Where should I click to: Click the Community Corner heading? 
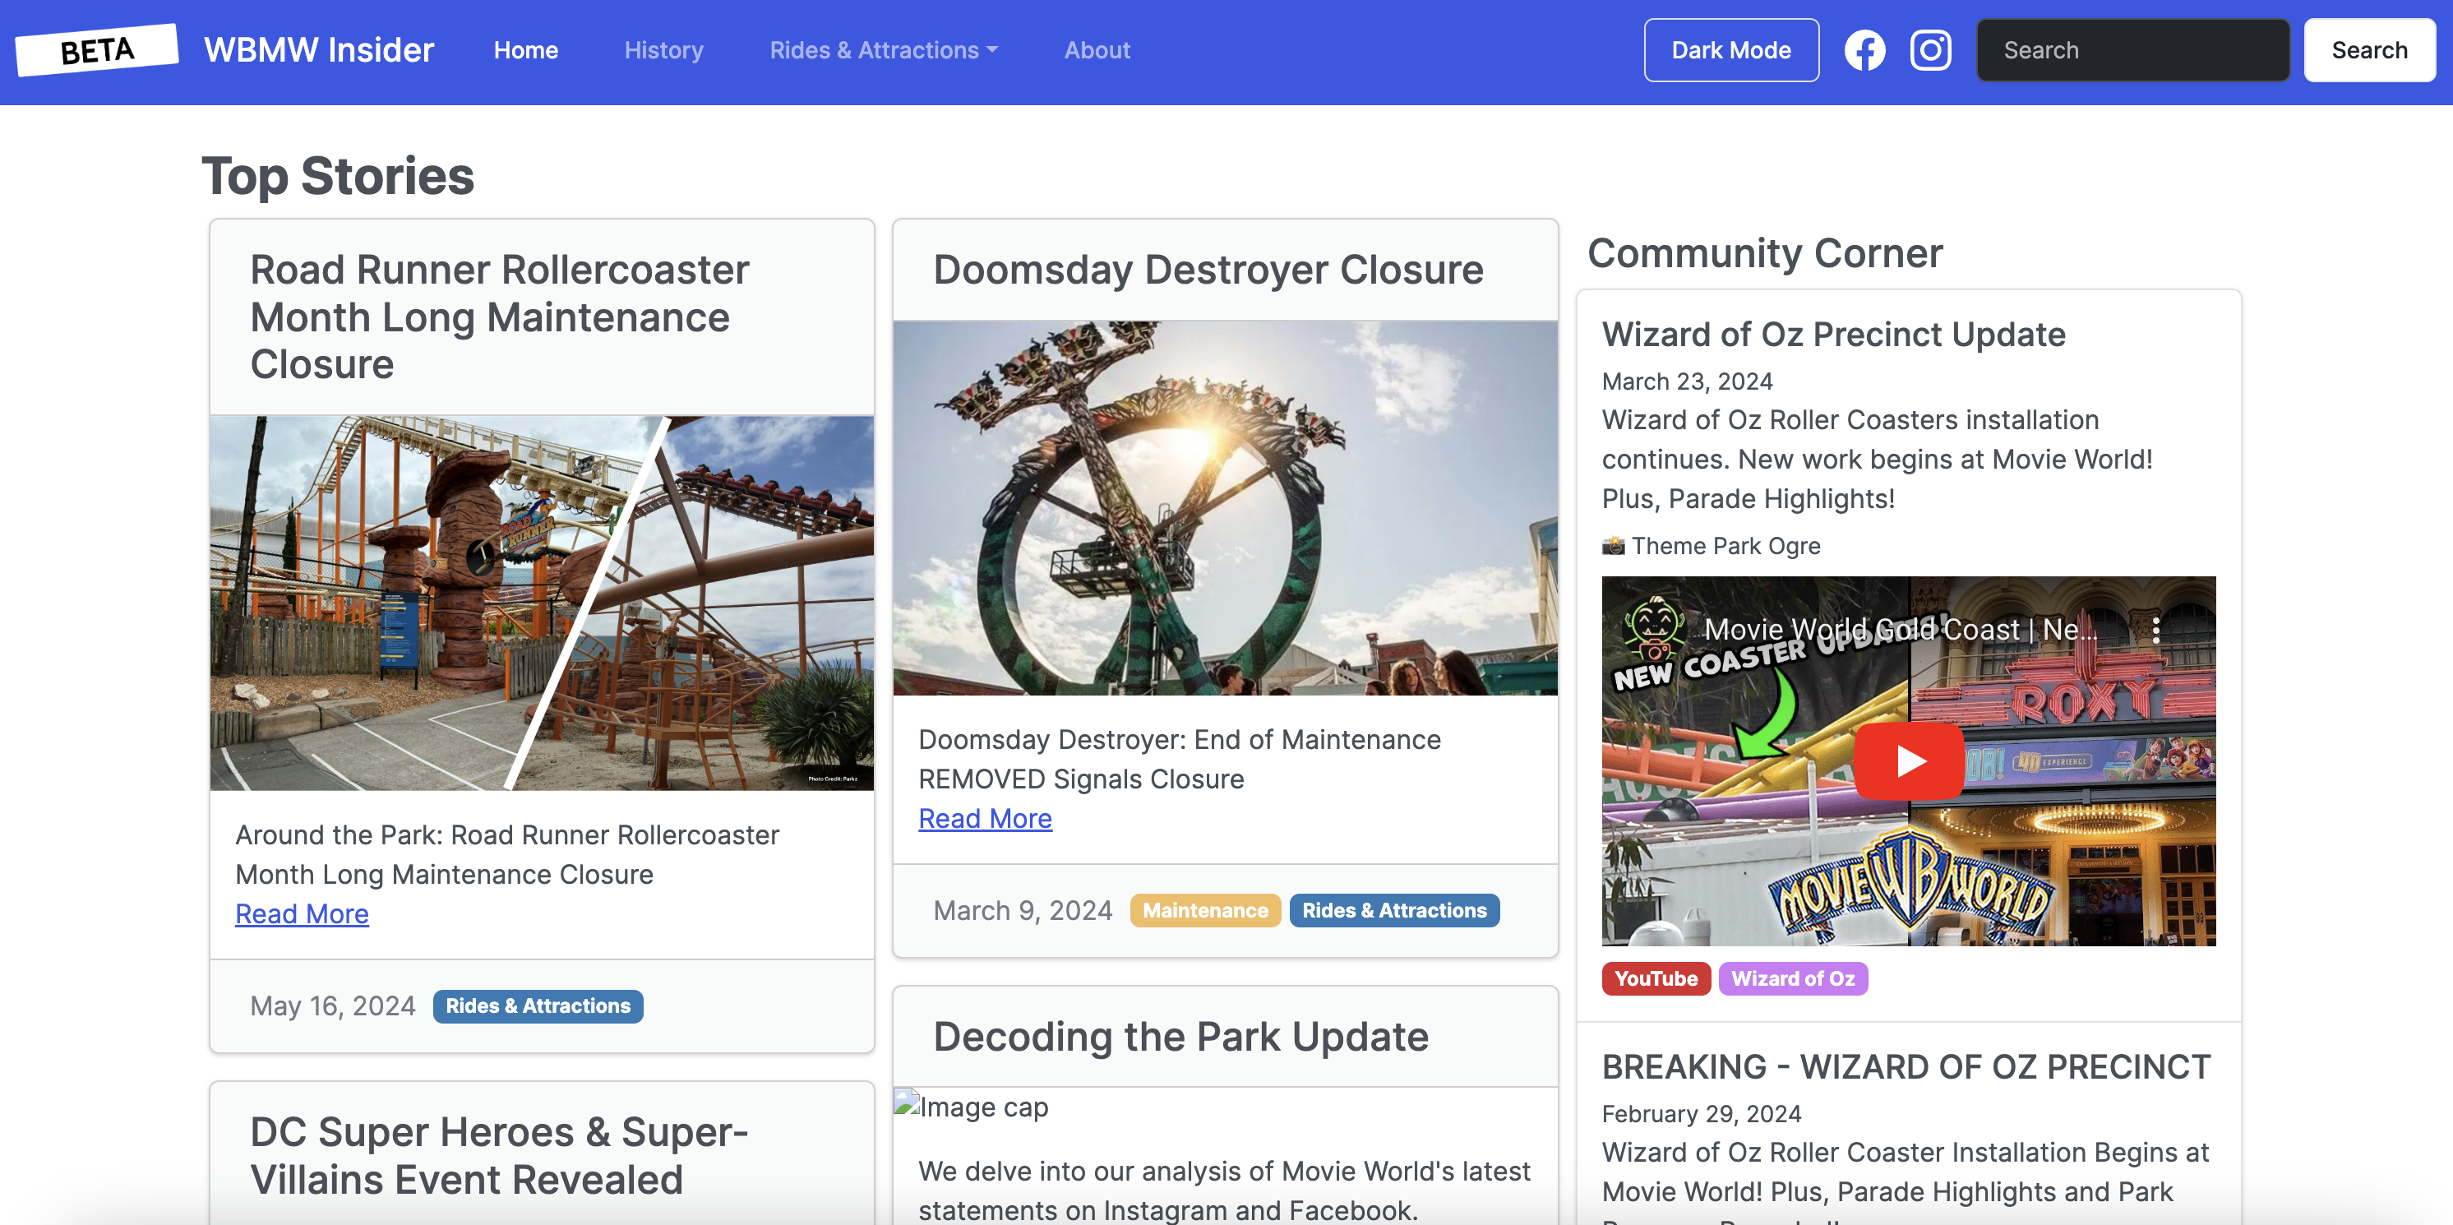(1764, 252)
